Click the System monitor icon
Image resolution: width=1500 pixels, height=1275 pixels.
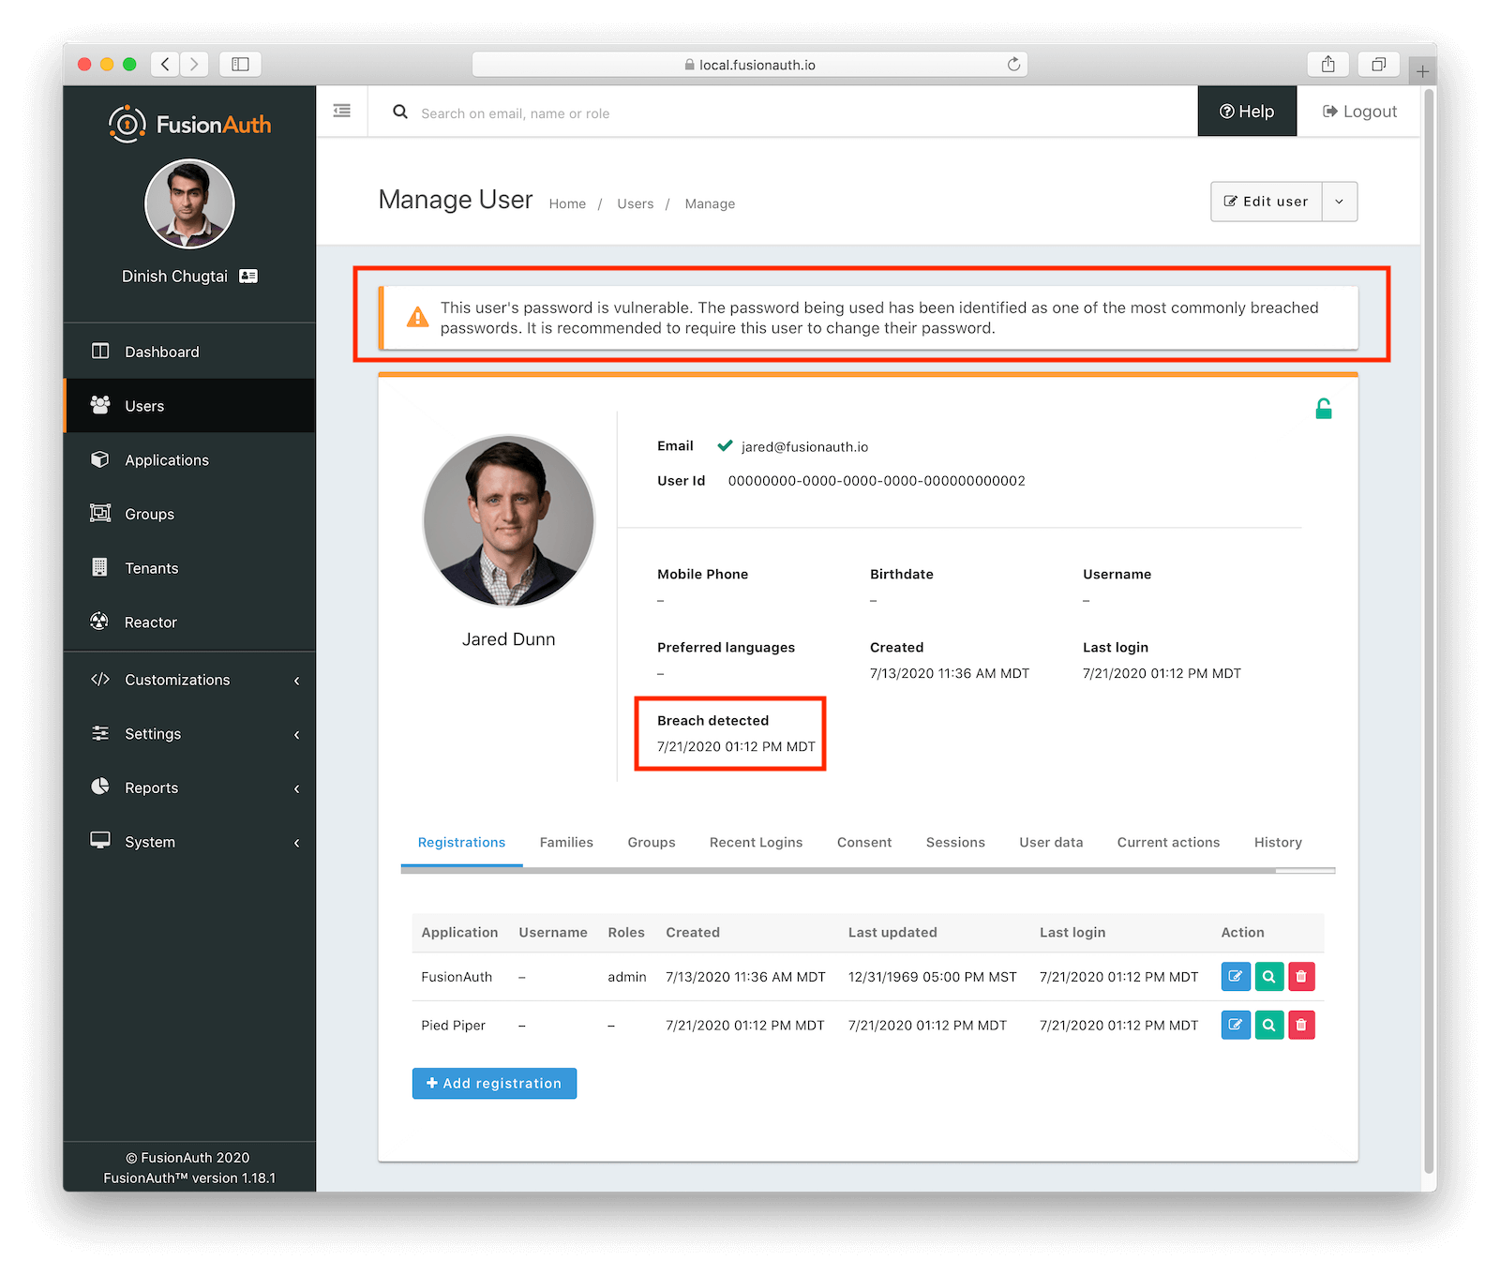(x=100, y=840)
